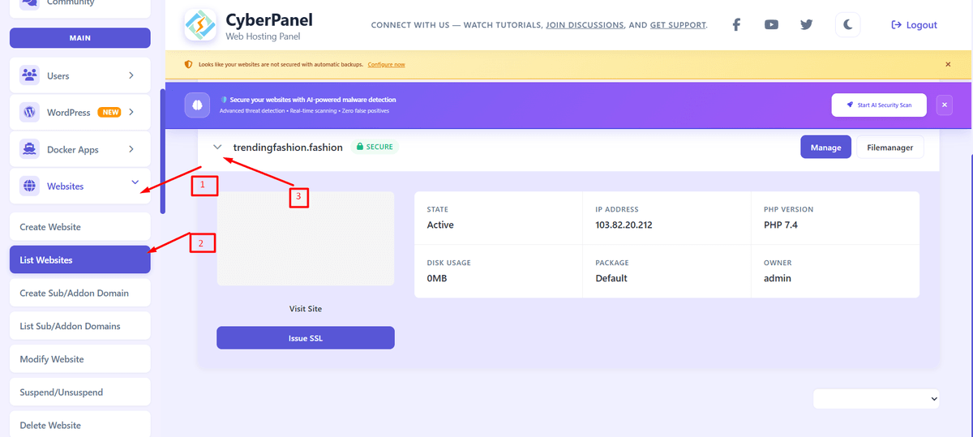Open the YouTube icon in header
Viewport: 973px width, 437px height.
771,25
